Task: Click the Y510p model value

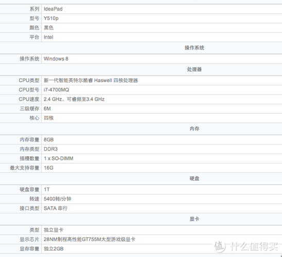Action: point(51,19)
